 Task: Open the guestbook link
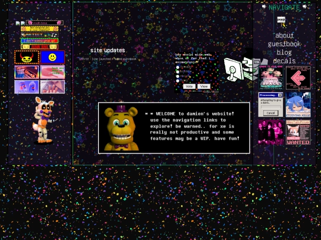(284, 44)
